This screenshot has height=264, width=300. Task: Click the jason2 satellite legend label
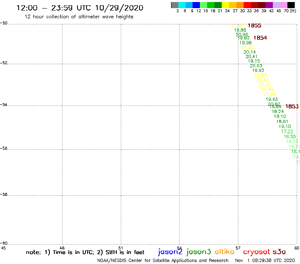tap(170, 252)
